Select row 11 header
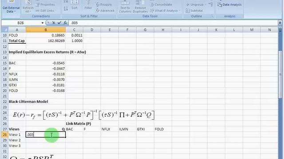 click(4, 41)
